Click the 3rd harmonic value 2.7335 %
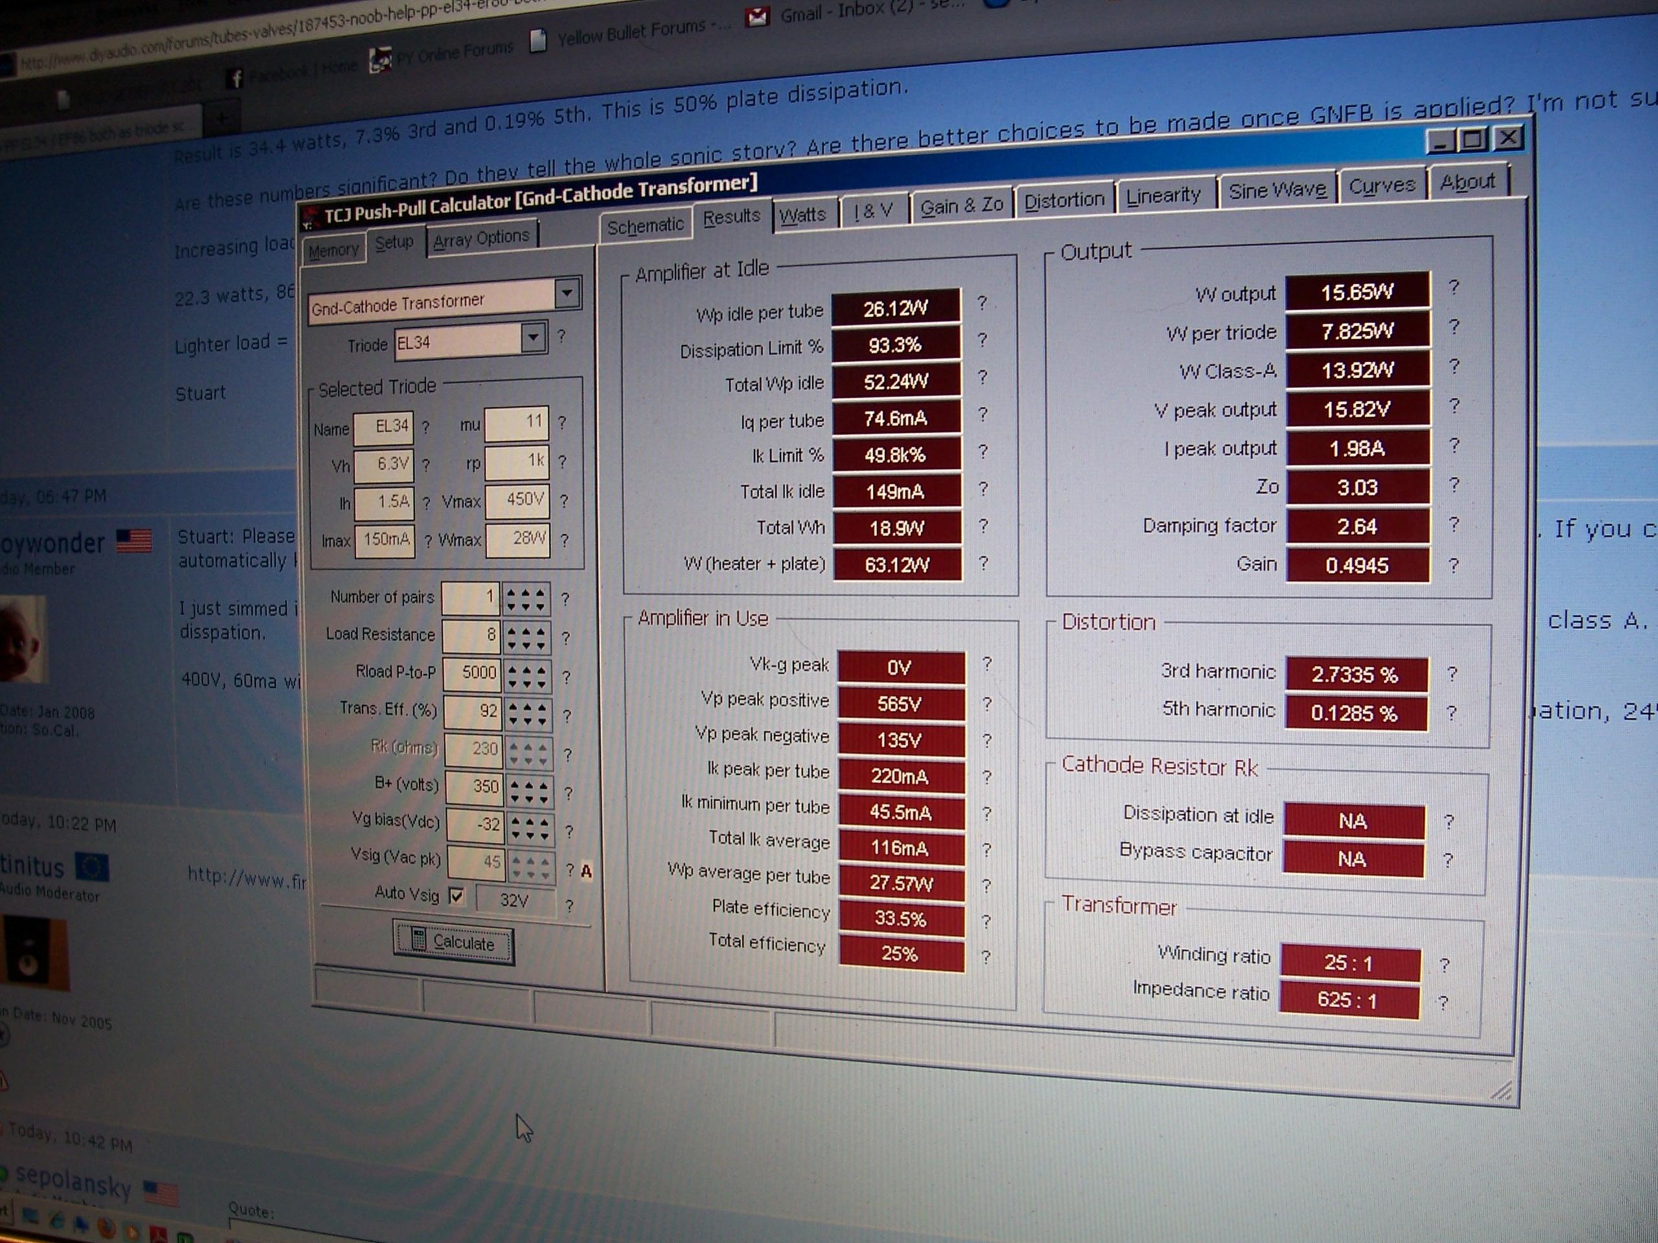 click(x=1355, y=674)
